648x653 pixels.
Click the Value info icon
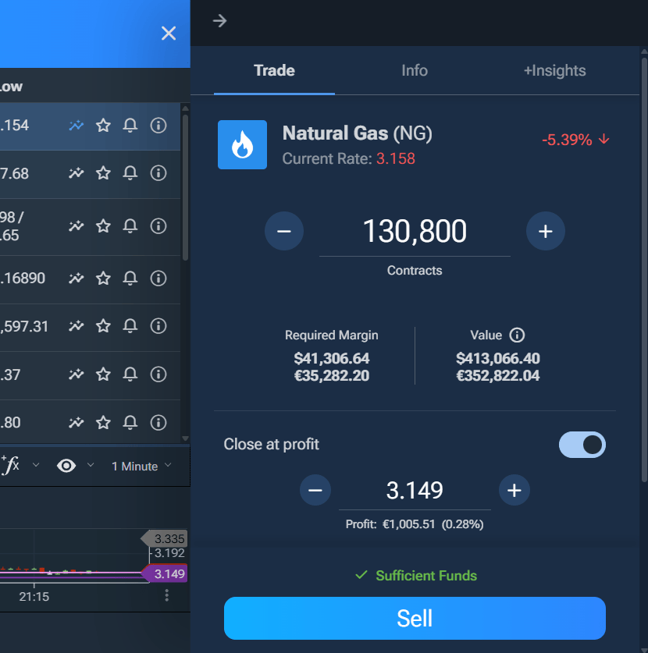(x=517, y=335)
